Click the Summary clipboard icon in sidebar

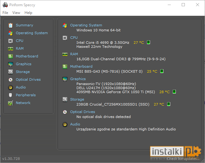pos(11,25)
